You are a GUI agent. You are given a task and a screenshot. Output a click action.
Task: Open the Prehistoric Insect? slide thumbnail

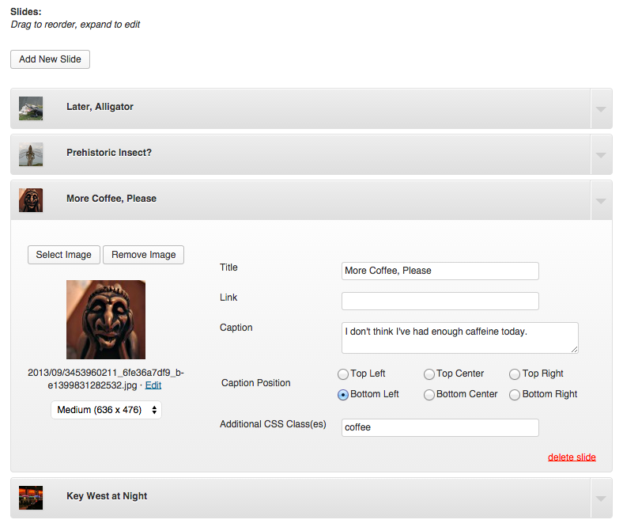click(31, 154)
